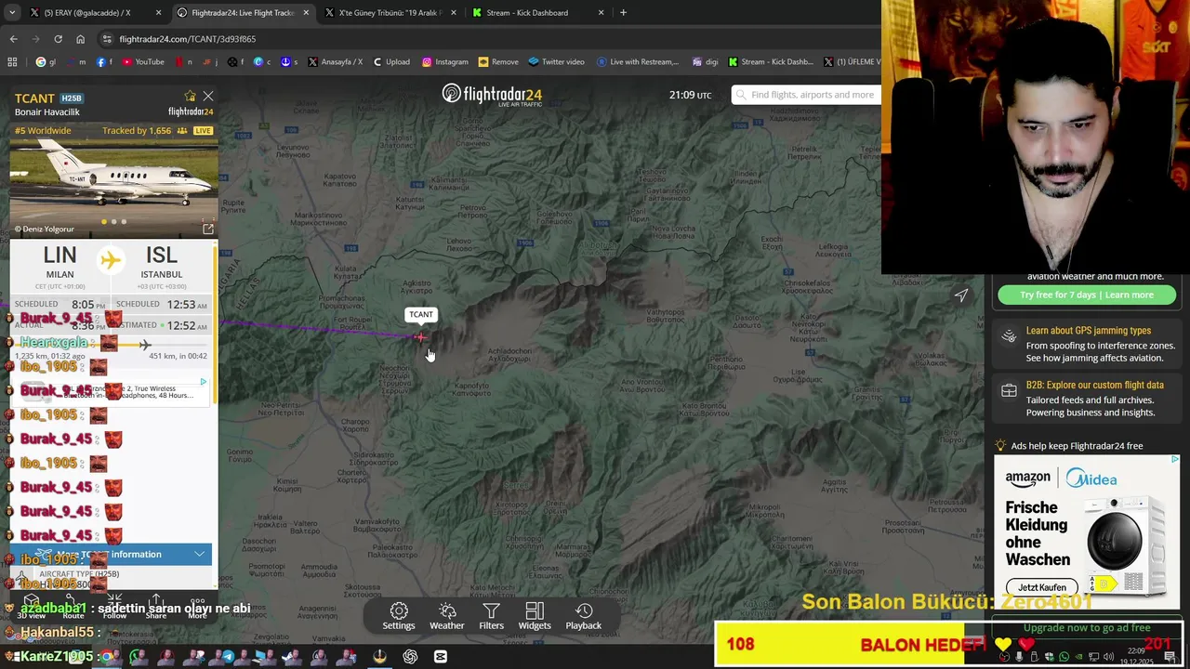Open CapCut from the taskbar
This screenshot has width=1190, height=669.
click(441, 657)
